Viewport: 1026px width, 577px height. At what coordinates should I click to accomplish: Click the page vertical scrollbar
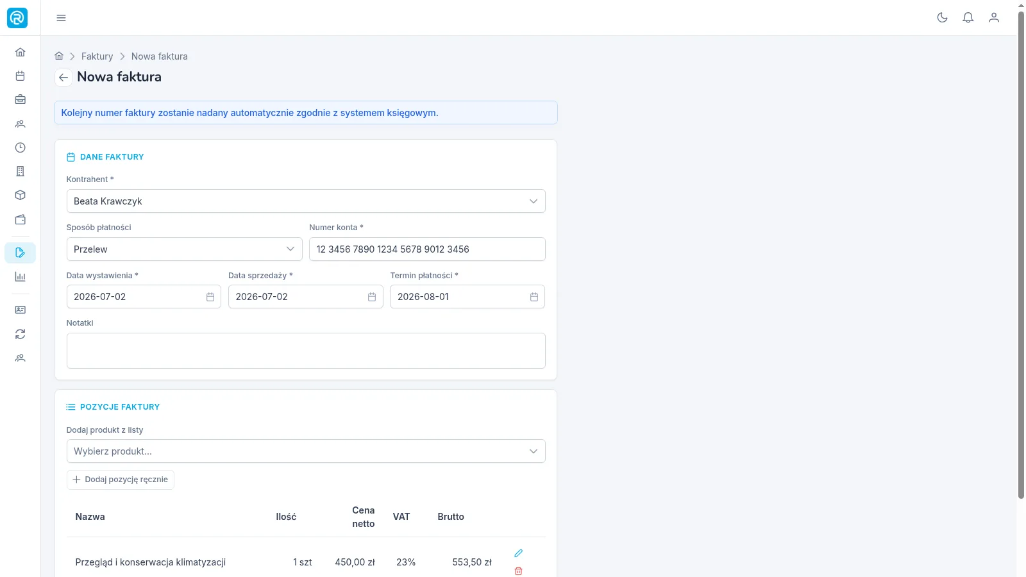[1021, 256]
